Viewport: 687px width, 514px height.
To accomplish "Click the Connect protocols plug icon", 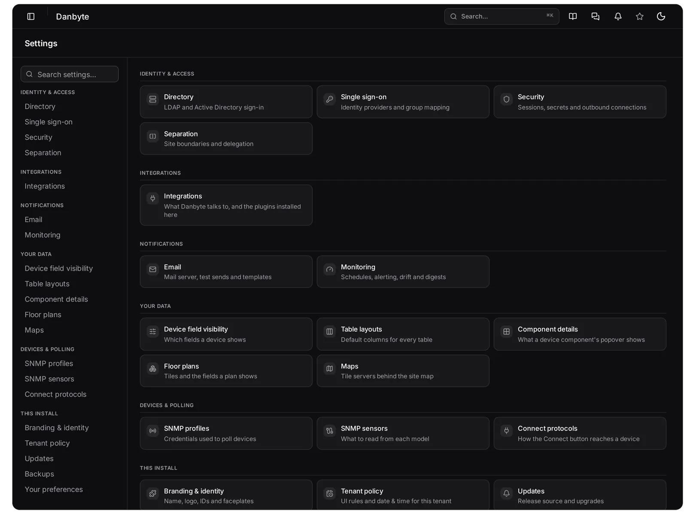I will click(x=506, y=431).
